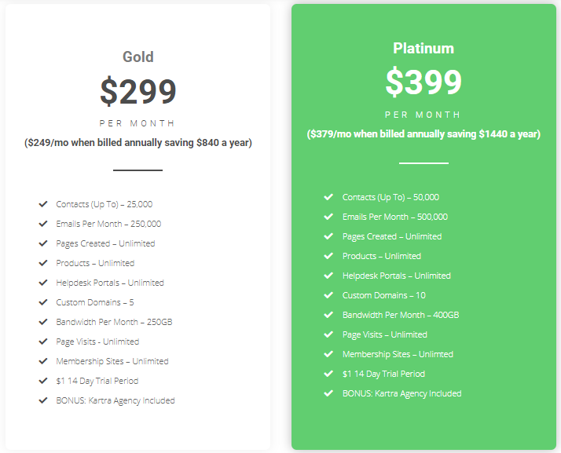561x453 pixels.
Task: Click checkmark beside Gold Kartra Agency bonus
Action: click(x=43, y=400)
